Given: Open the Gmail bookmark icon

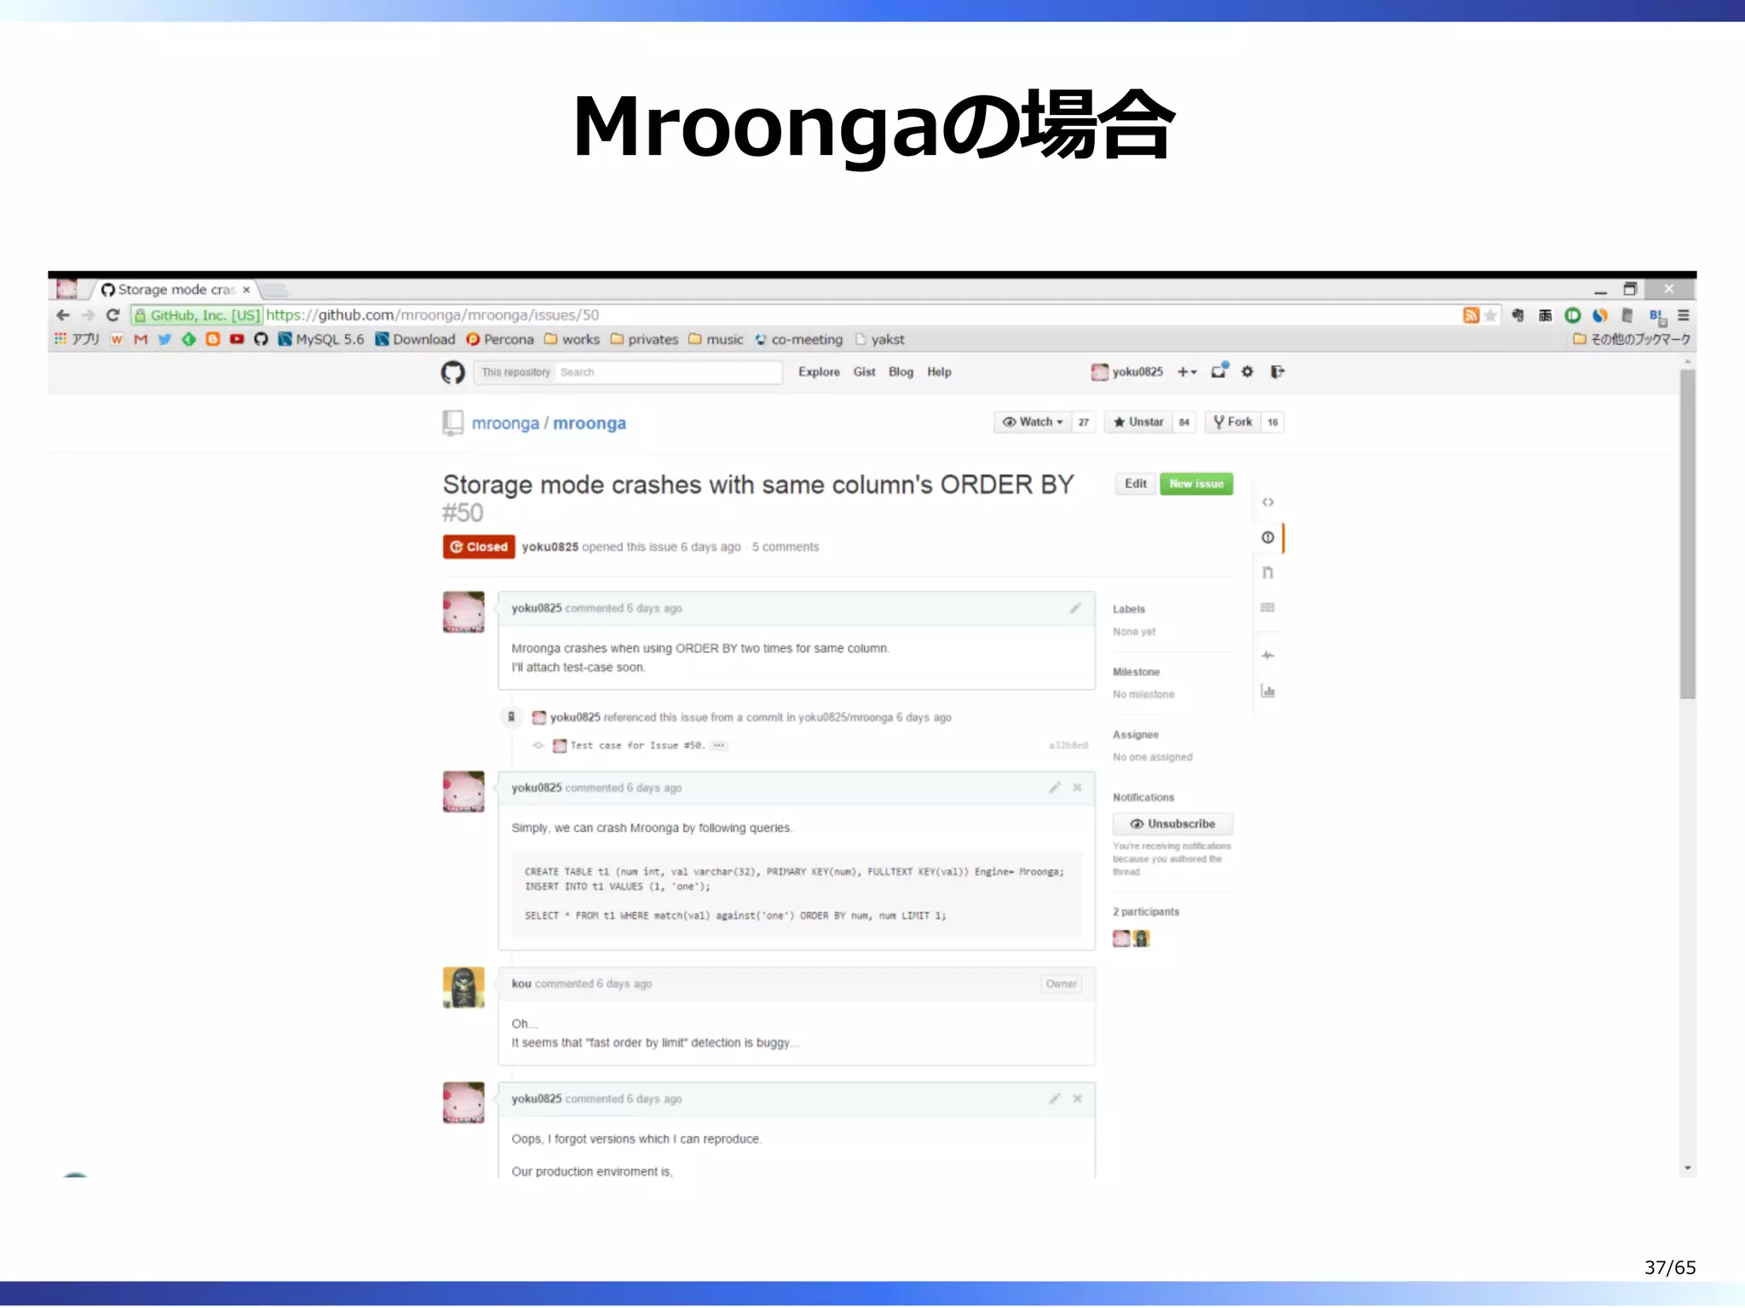Looking at the screenshot, I should coord(141,339).
